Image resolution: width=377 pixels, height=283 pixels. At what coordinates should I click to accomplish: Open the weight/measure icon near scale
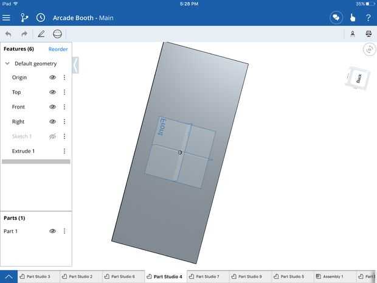point(353,33)
